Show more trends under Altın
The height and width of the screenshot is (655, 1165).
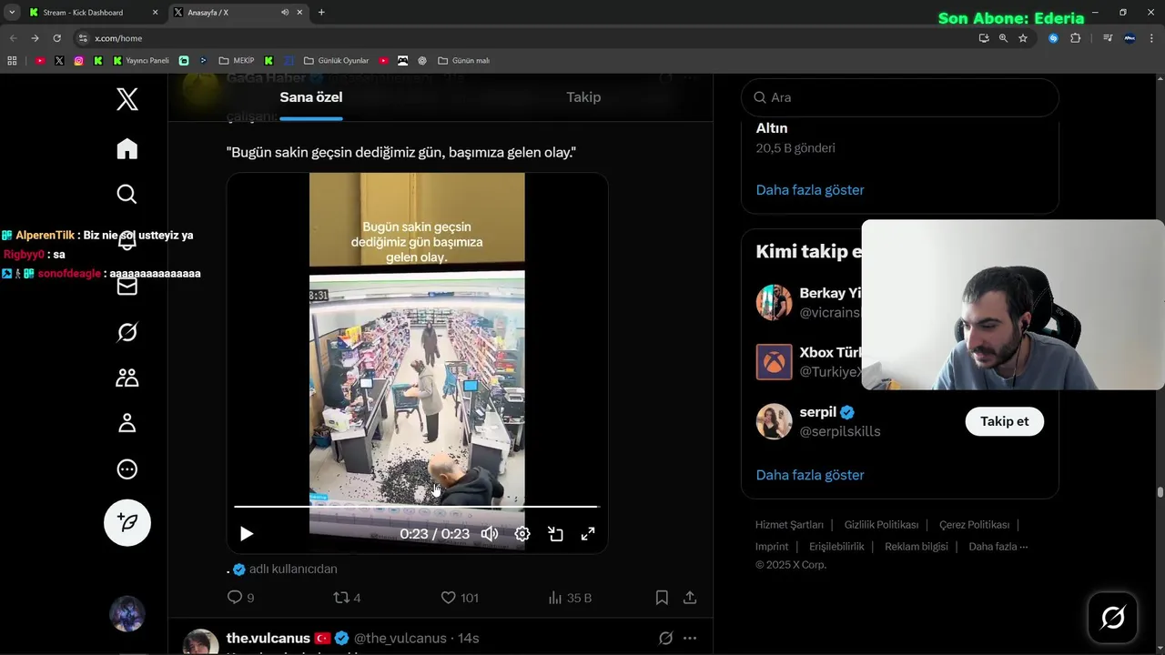(x=810, y=190)
